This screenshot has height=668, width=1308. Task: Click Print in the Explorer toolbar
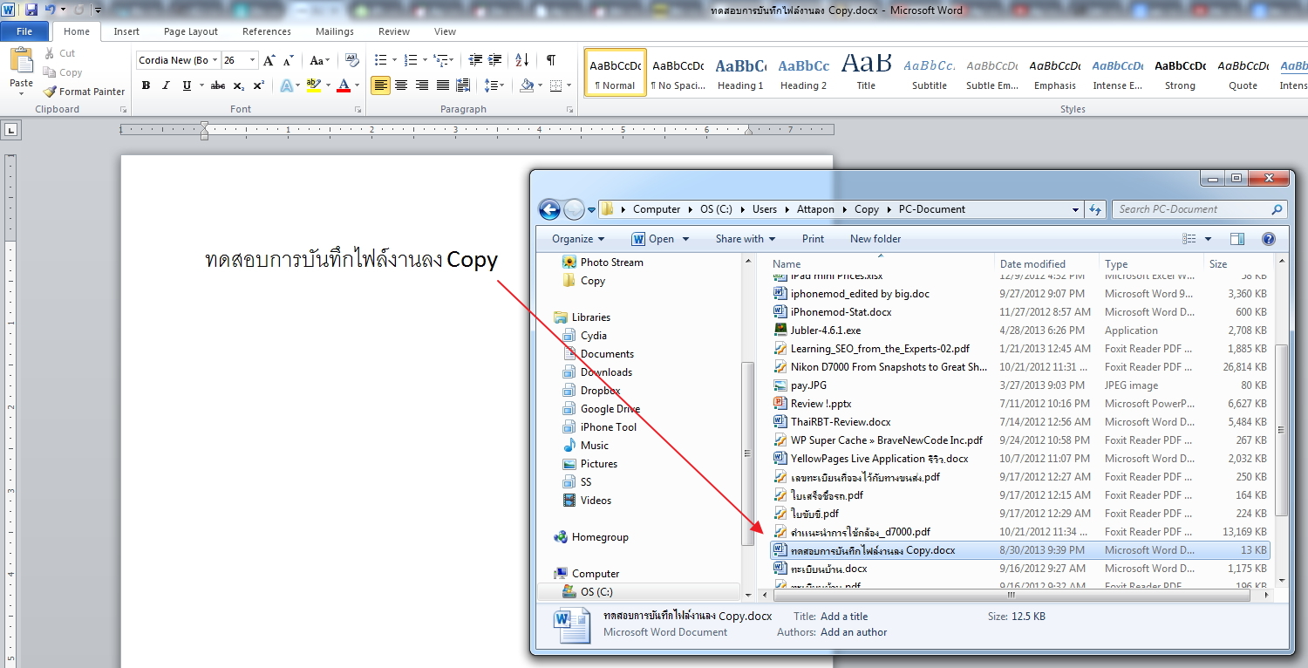tap(813, 239)
